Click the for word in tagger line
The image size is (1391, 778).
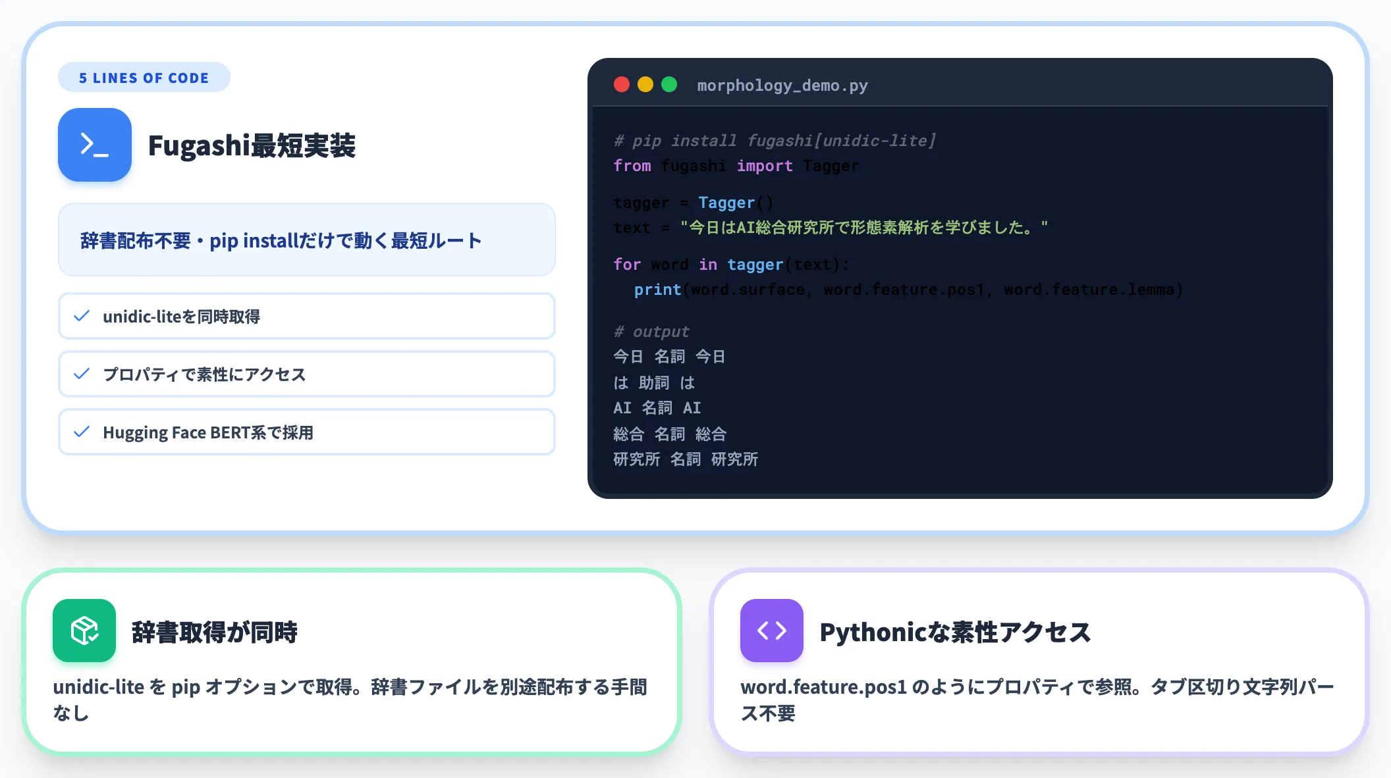coord(732,265)
